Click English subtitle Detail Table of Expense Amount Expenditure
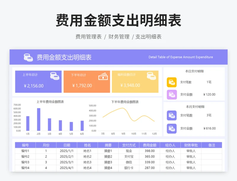Screen dimensions: 237x181 181,57
